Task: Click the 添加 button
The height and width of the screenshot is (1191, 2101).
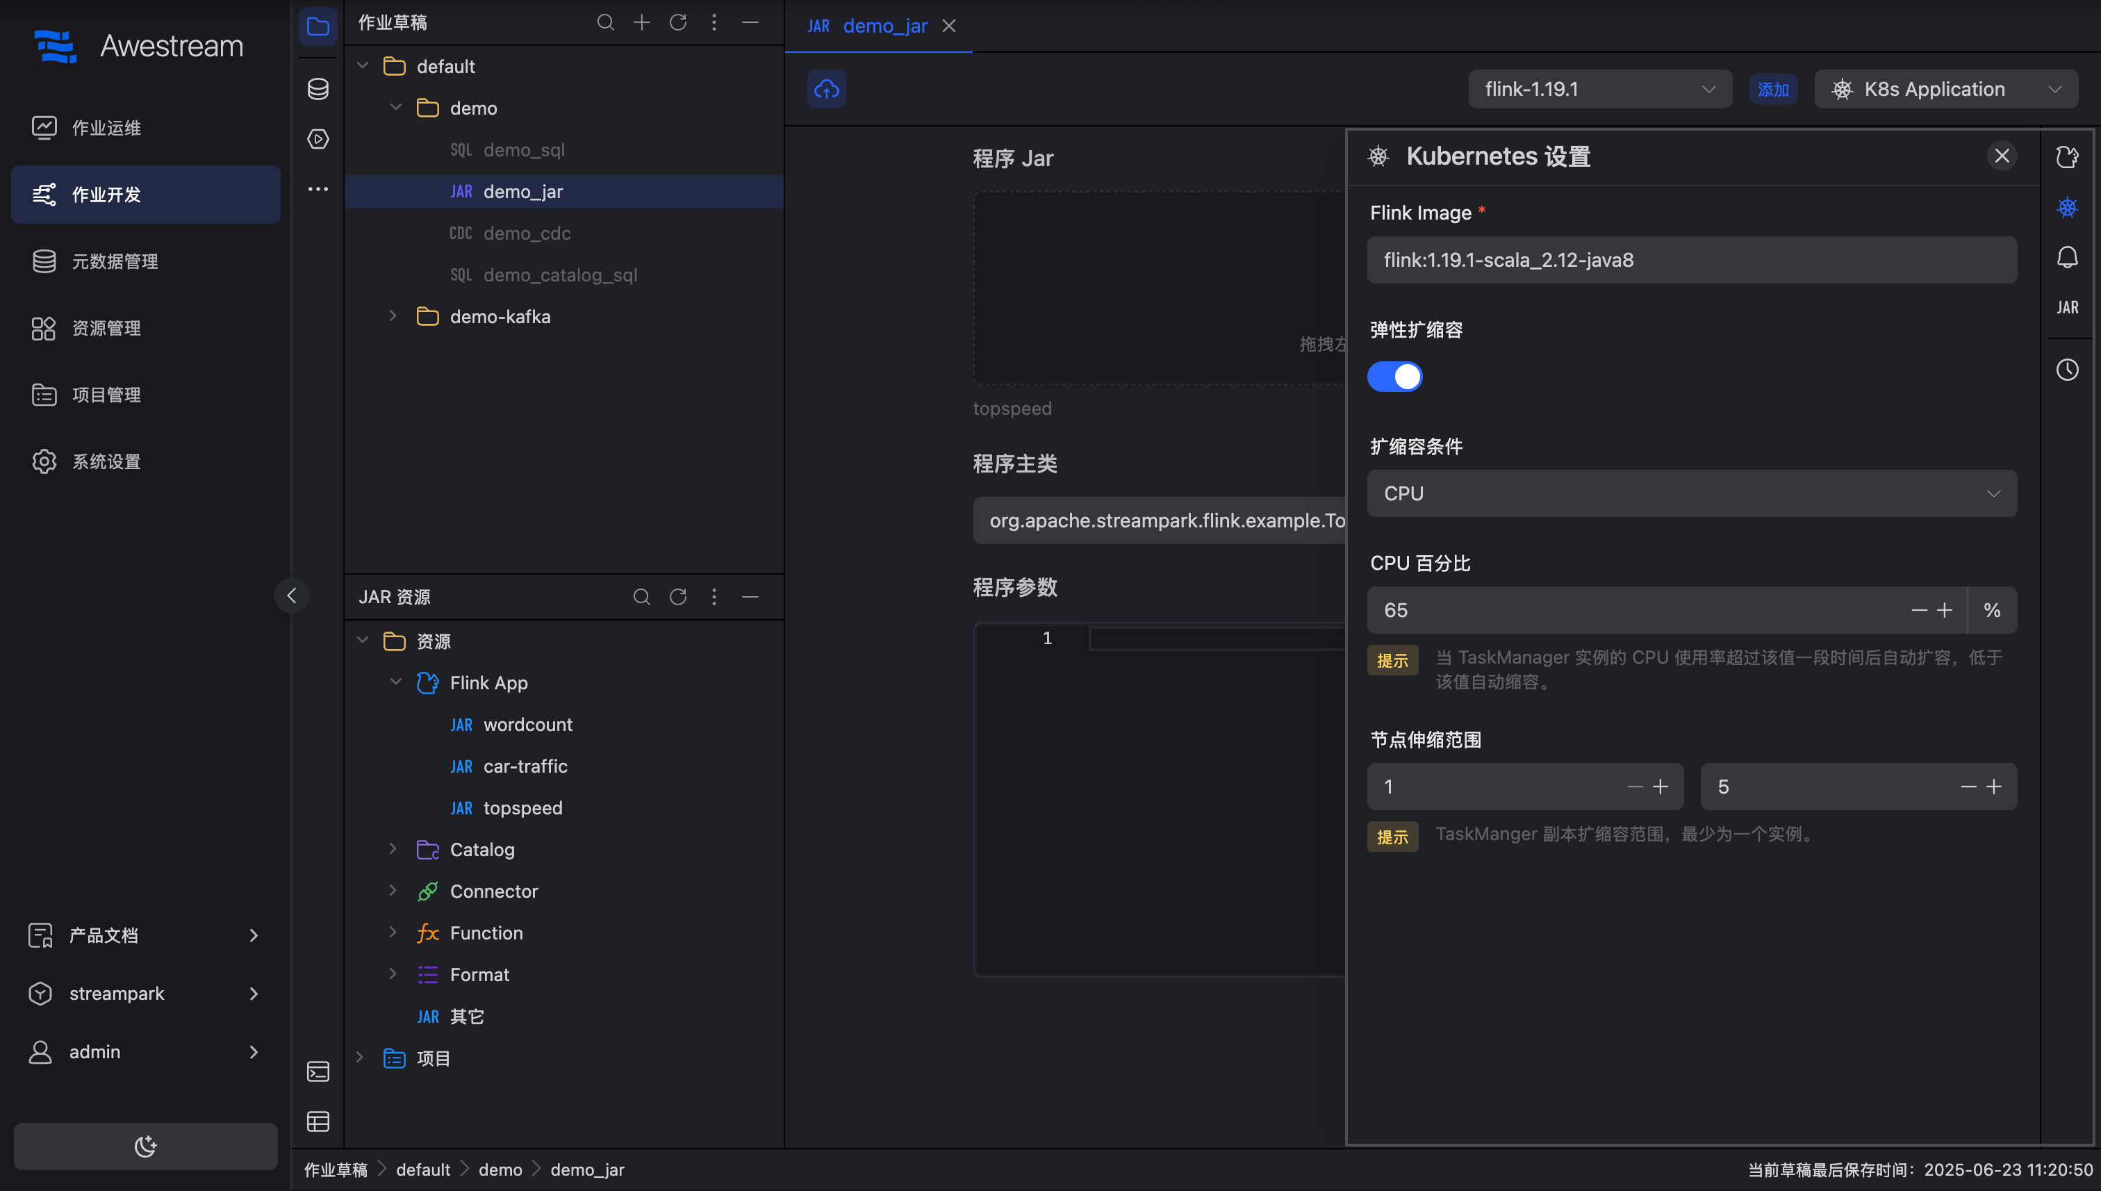Action: point(1772,89)
